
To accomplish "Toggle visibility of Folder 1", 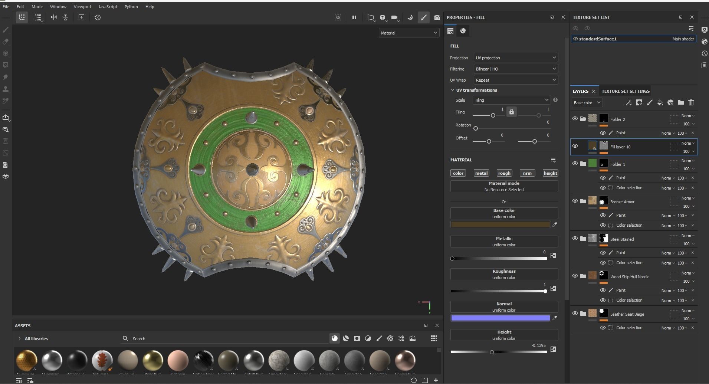I will [575, 164].
